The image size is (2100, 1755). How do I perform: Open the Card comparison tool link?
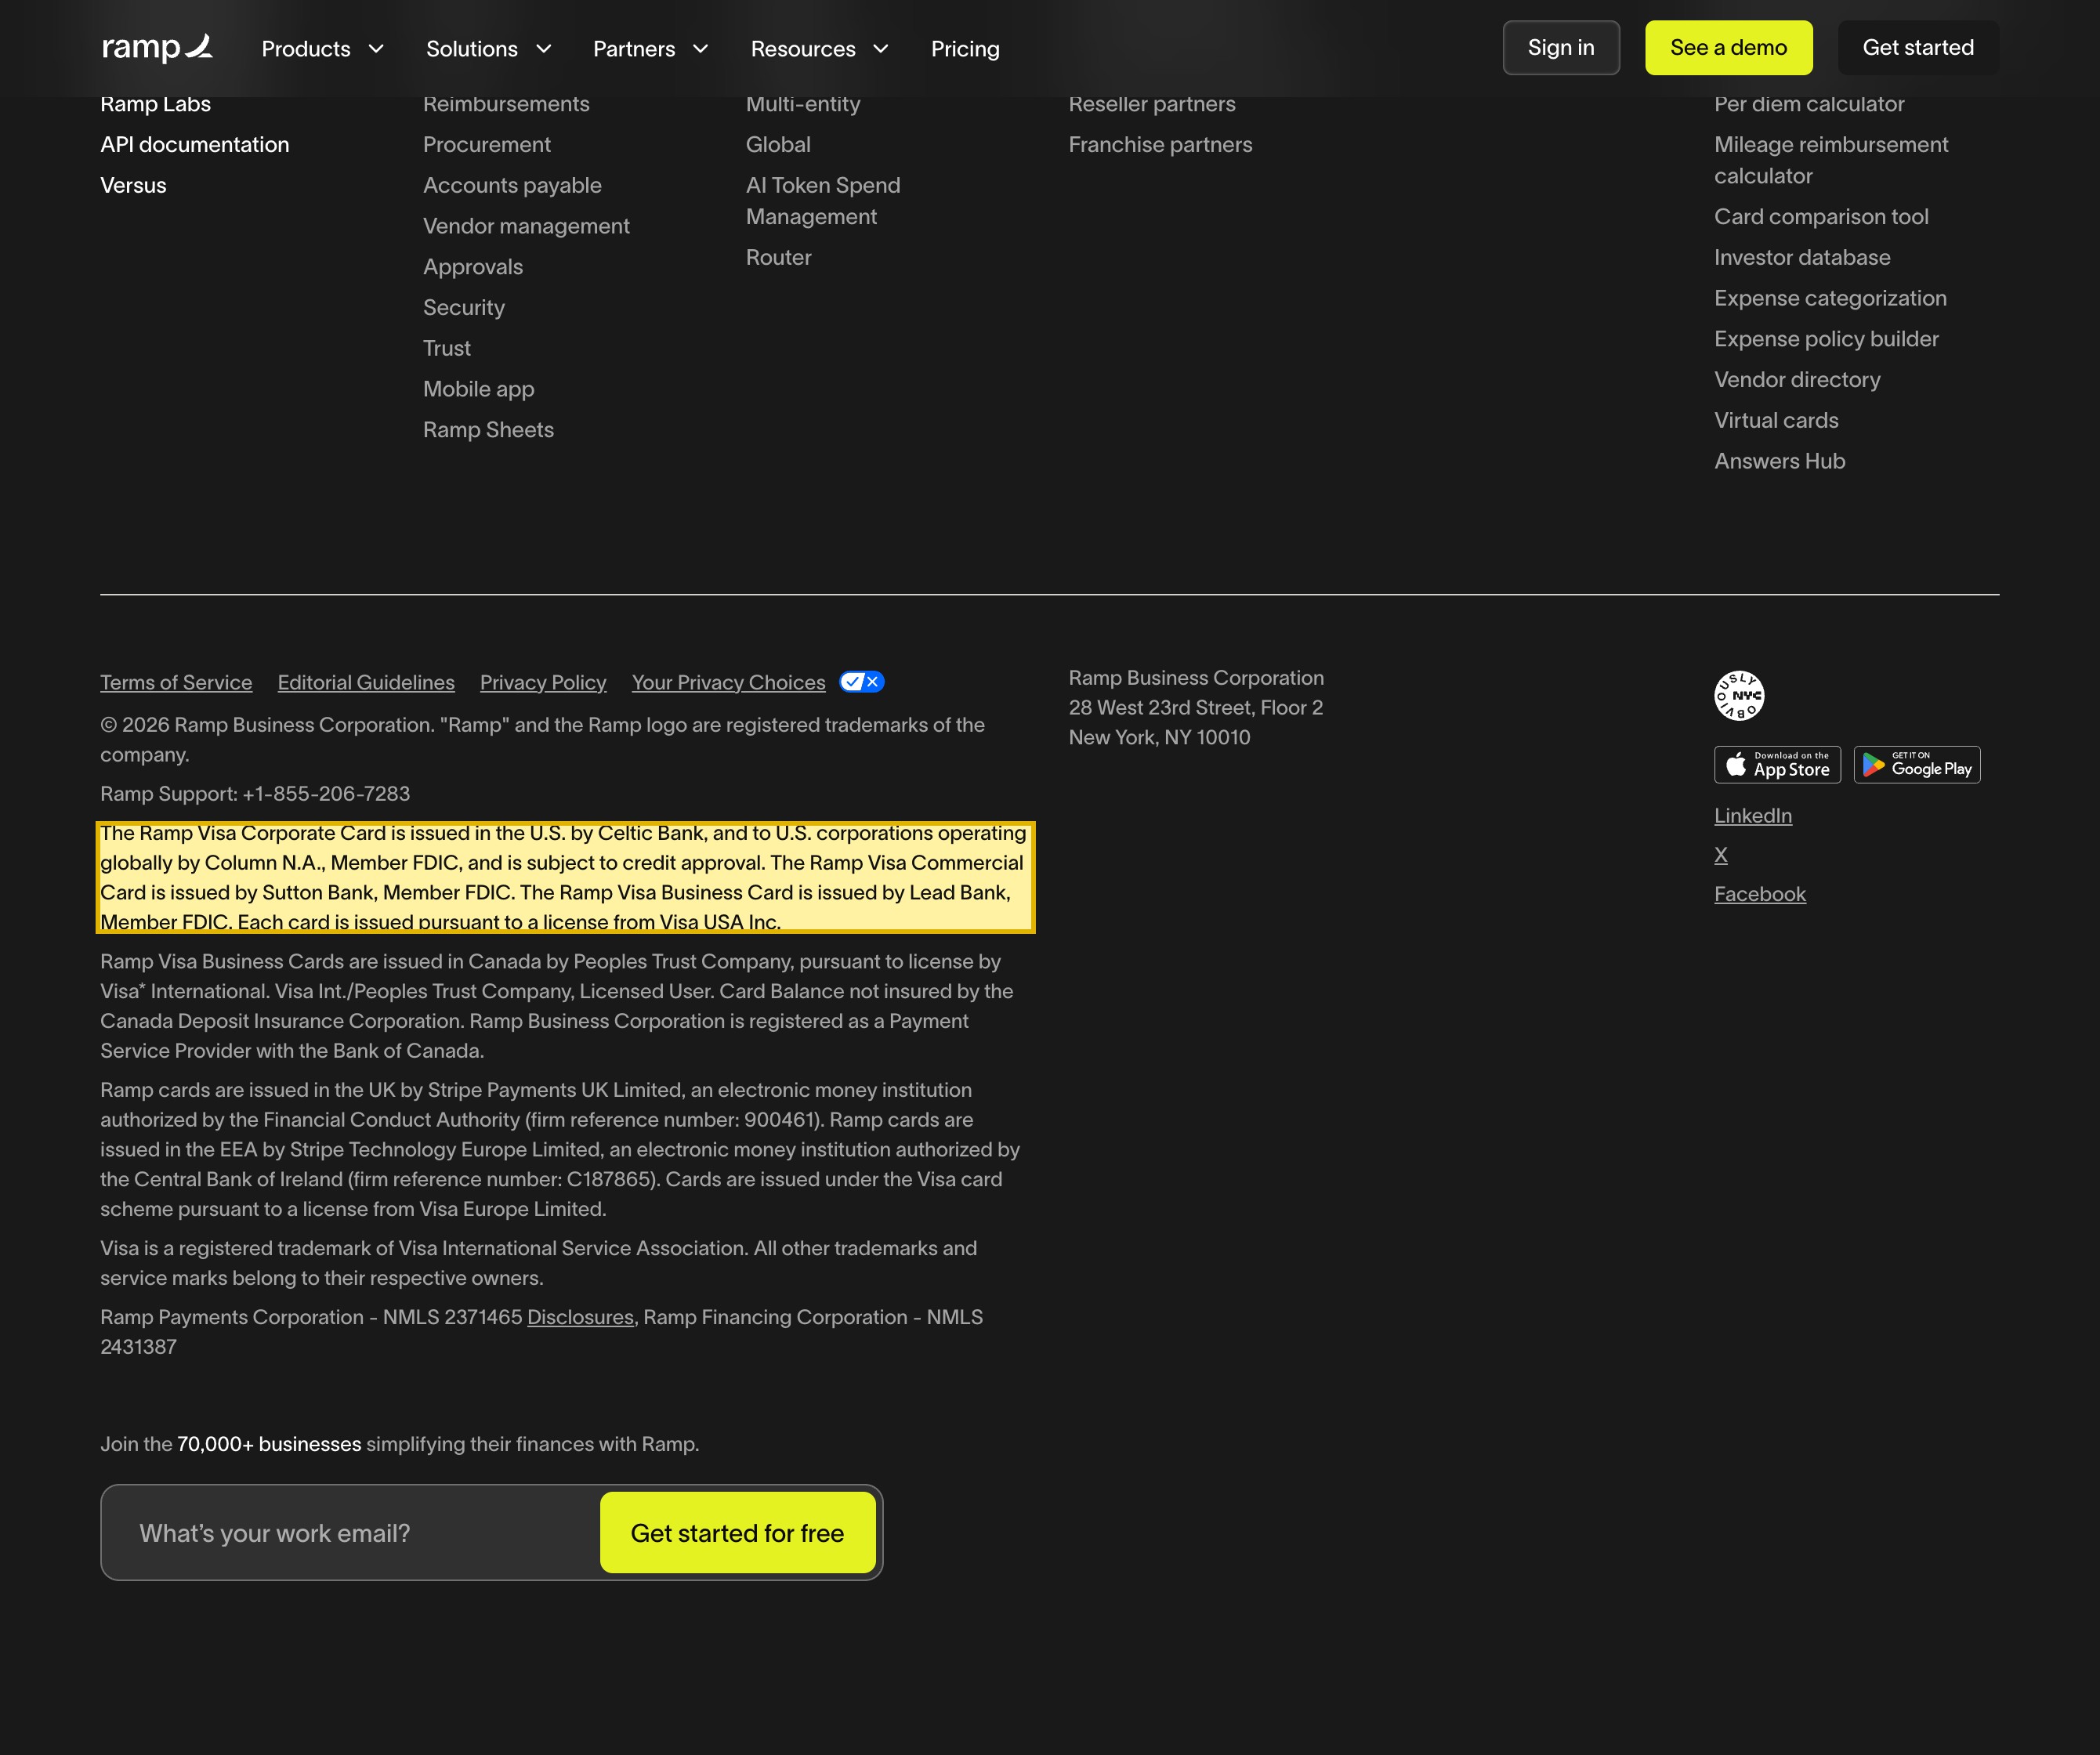[x=1821, y=216]
